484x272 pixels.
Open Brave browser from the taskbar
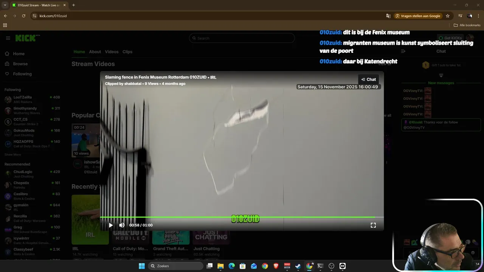click(276, 266)
